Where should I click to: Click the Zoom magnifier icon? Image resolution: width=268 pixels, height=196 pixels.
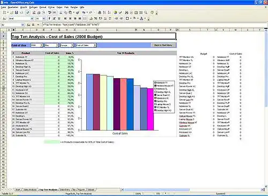click(x=146, y=12)
